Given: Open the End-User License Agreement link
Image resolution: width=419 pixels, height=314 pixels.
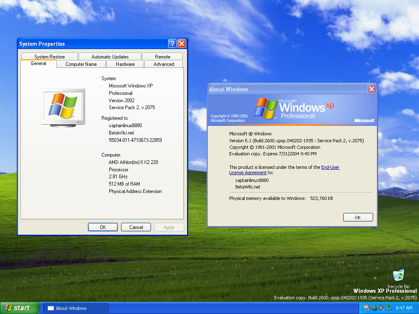Looking at the screenshot, I should (330, 167).
